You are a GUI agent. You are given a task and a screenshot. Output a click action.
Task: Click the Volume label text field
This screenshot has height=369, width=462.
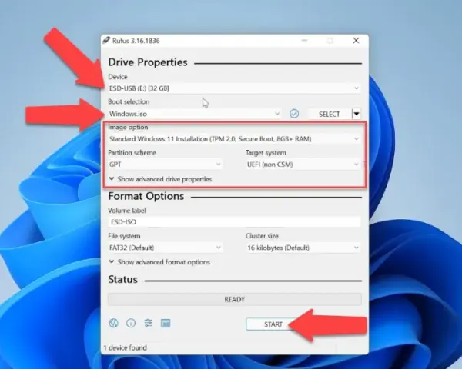pyautogui.click(x=234, y=222)
